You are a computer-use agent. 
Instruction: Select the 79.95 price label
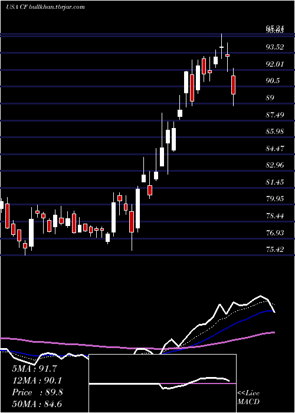click(275, 199)
